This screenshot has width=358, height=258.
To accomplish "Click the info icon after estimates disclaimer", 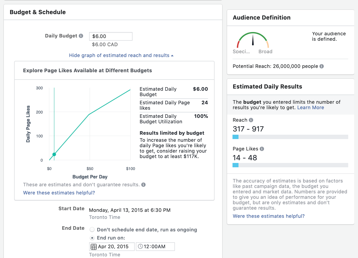I will click(143, 185).
